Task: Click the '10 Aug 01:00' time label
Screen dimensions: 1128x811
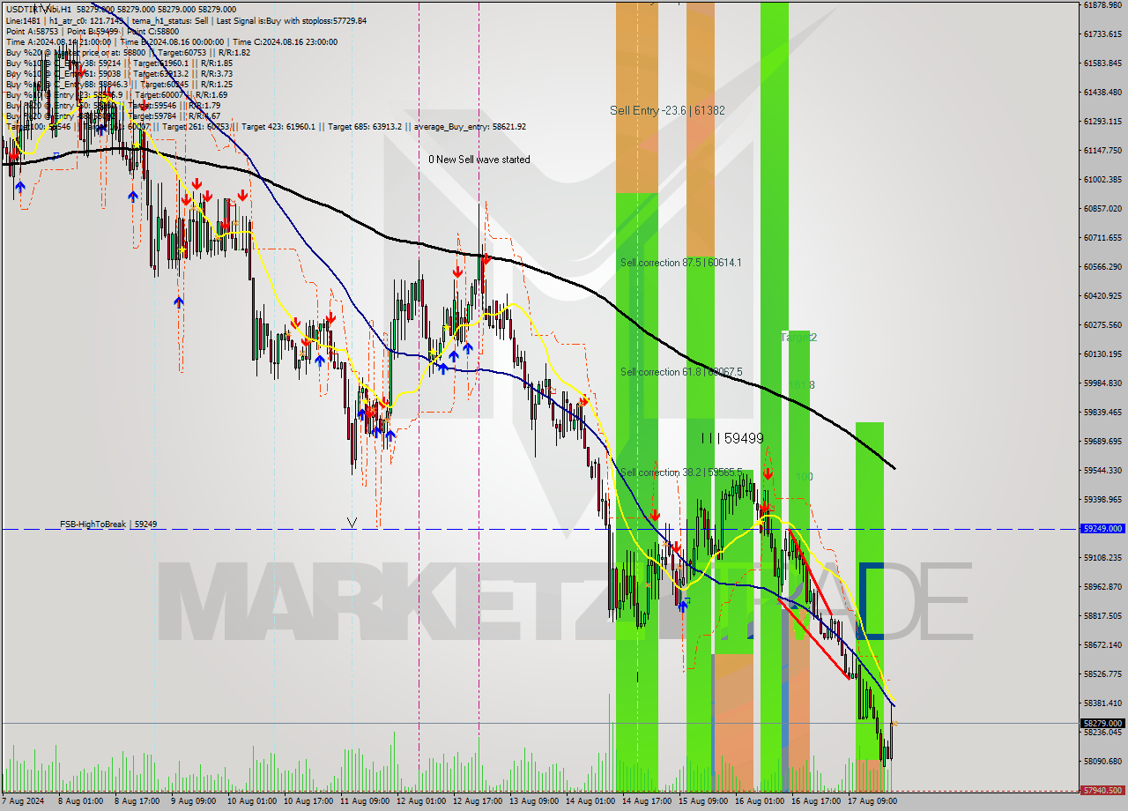Action: 252,802
